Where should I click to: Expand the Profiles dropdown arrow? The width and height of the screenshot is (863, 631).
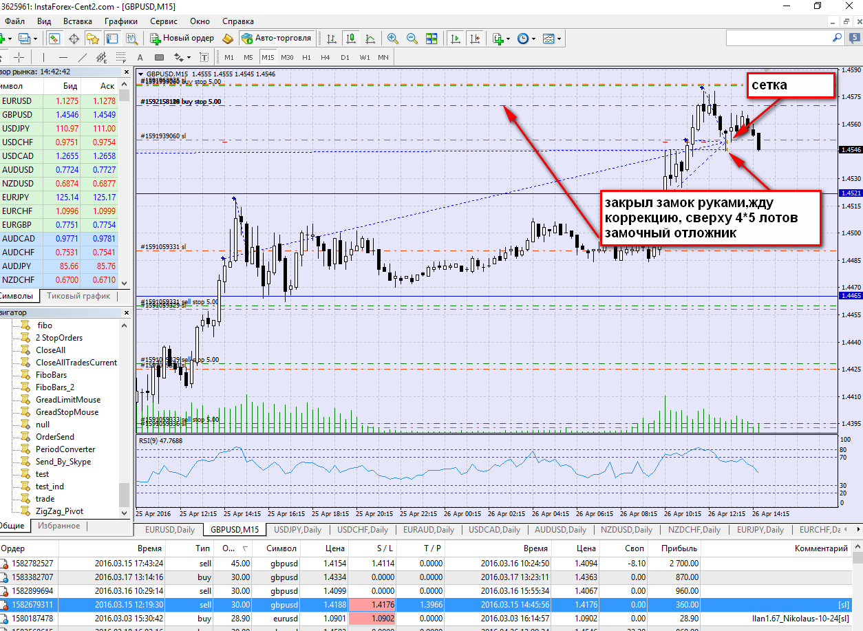pyautogui.click(x=36, y=39)
